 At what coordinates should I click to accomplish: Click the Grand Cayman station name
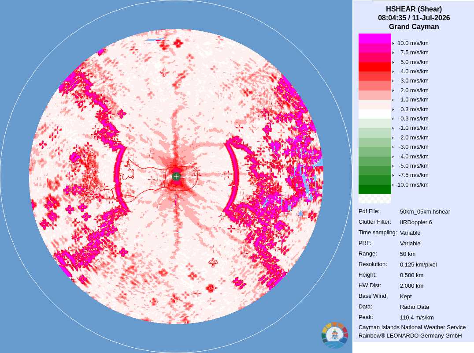coord(414,26)
